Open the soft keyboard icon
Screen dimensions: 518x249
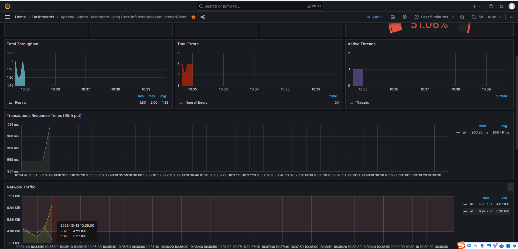489,246
